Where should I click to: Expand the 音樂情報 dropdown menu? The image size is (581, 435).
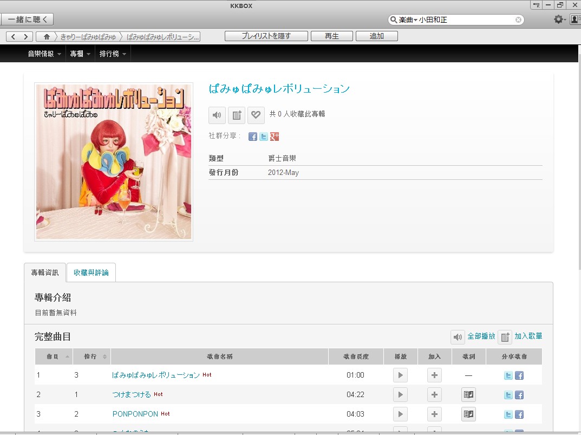coord(44,54)
